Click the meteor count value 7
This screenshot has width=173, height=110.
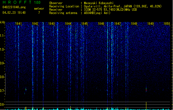[x=39, y=13]
